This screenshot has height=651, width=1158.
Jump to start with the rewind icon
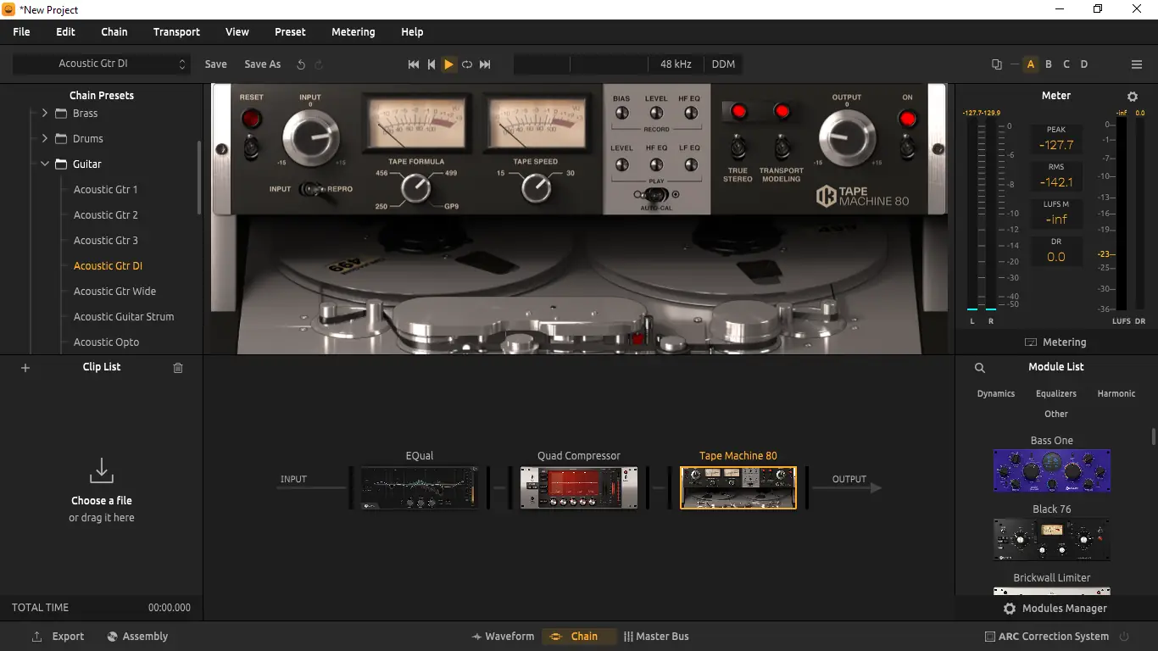[414, 64]
